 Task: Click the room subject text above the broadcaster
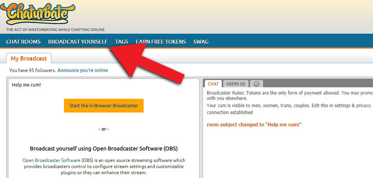coord(26,85)
